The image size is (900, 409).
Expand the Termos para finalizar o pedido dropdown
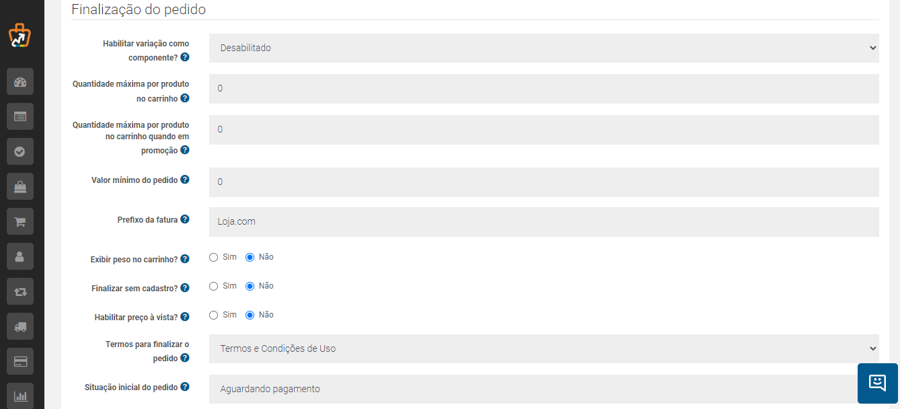pos(543,348)
